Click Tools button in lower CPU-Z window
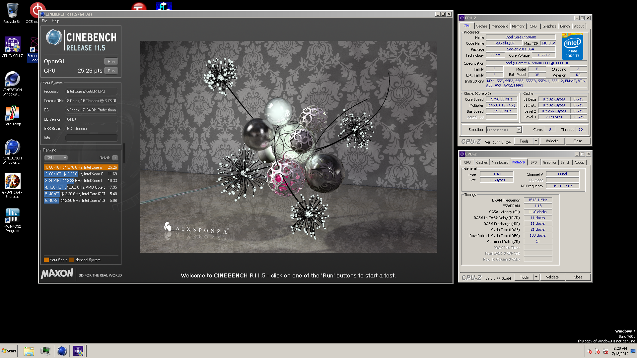 pyautogui.click(x=524, y=277)
